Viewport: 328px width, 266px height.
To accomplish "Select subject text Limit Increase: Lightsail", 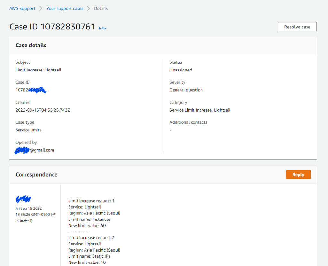I will coord(38,70).
